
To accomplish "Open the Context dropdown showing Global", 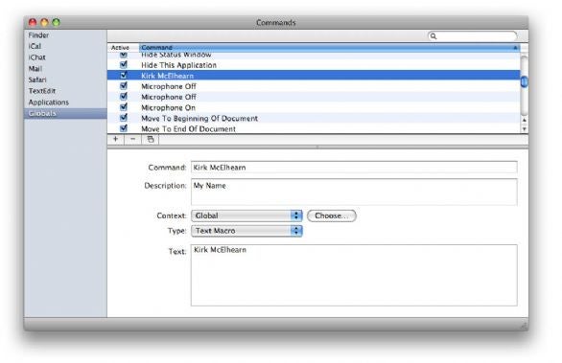I will [246, 216].
